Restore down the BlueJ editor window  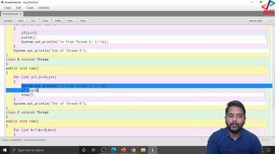point(261,2)
